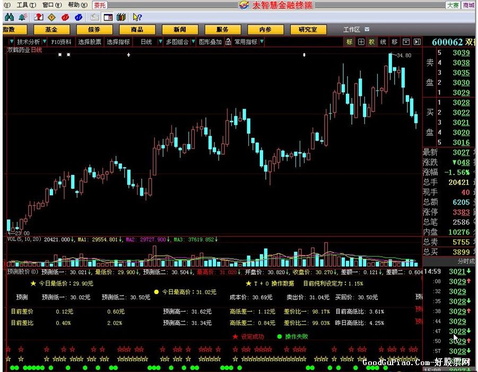Click the grid crosshair icon beside 标
The image size is (478, 372).
pos(361,42)
